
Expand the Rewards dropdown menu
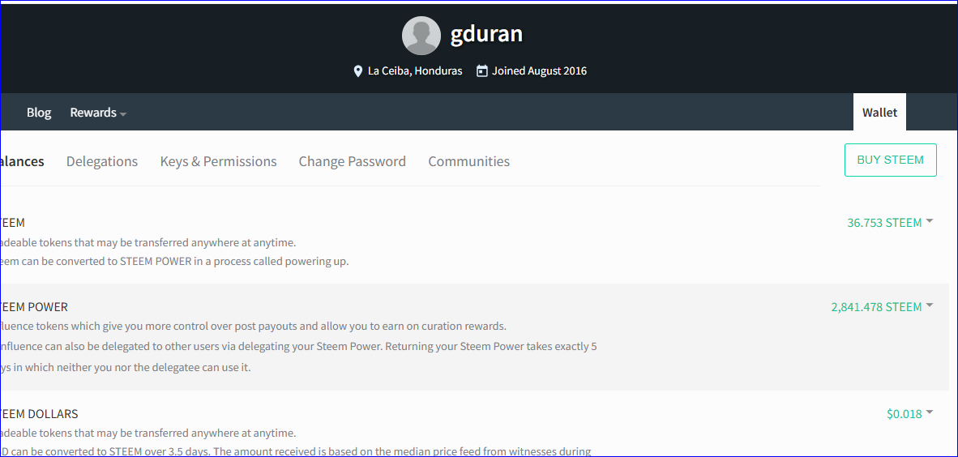click(x=98, y=113)
